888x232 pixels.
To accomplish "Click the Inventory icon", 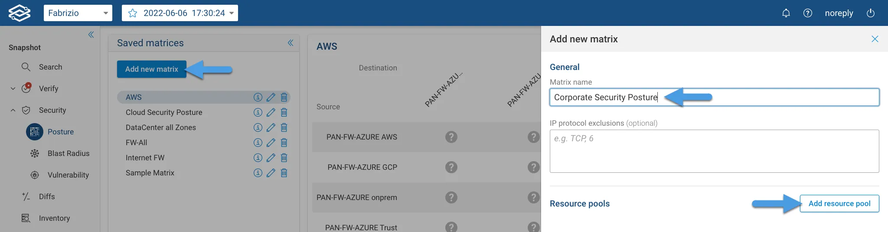I will click(x=26, y=218).
